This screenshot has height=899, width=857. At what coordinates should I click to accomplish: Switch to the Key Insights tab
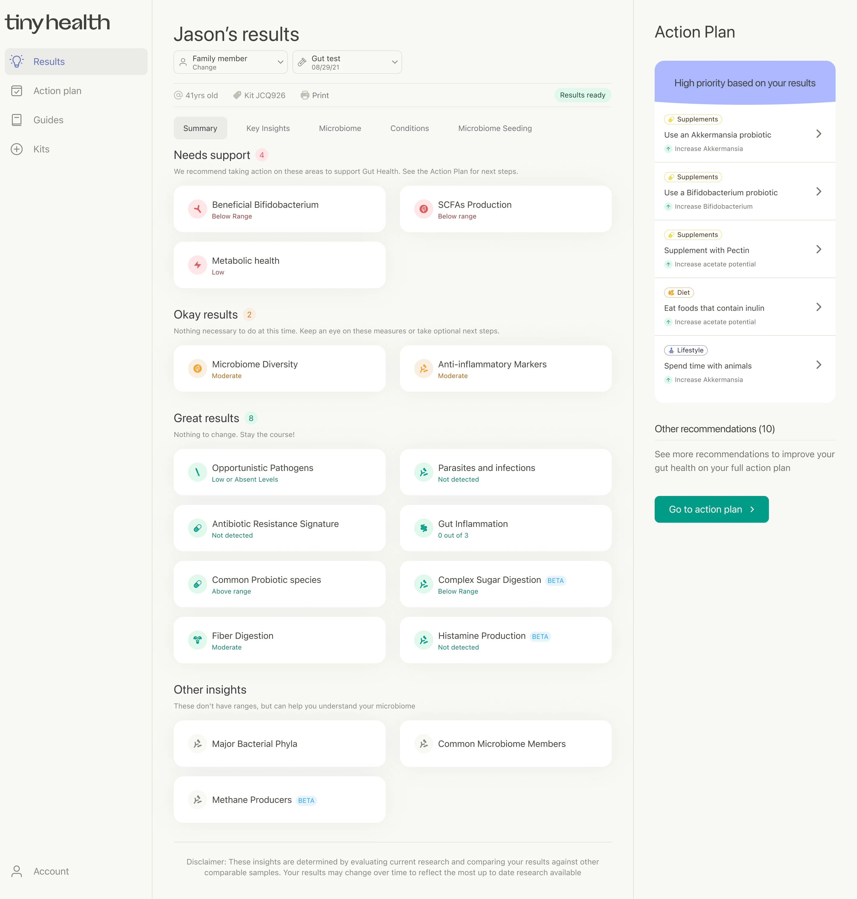point(268,128)
